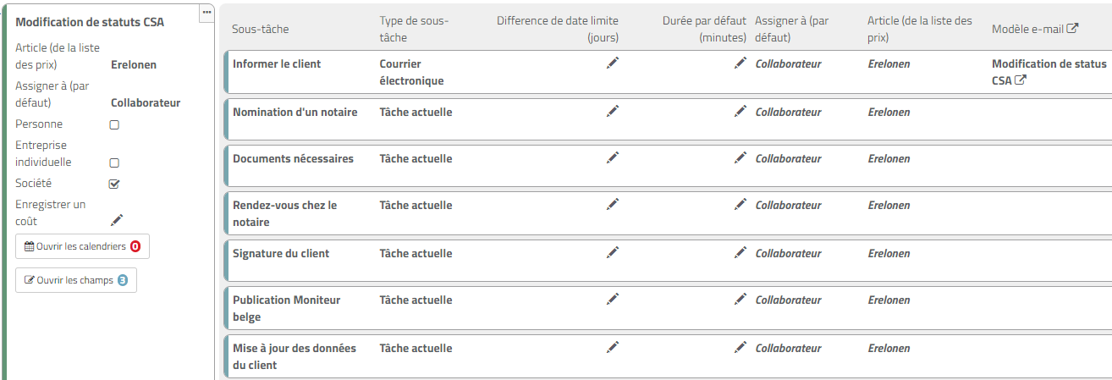1112x380 pixels.
Task: Uncheck the Société checkbox
Action: coord(114,184)
